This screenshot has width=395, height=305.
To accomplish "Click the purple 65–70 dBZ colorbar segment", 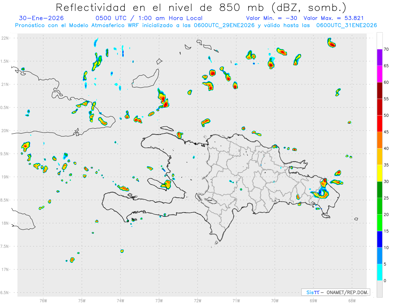I will tap(380, 58).
